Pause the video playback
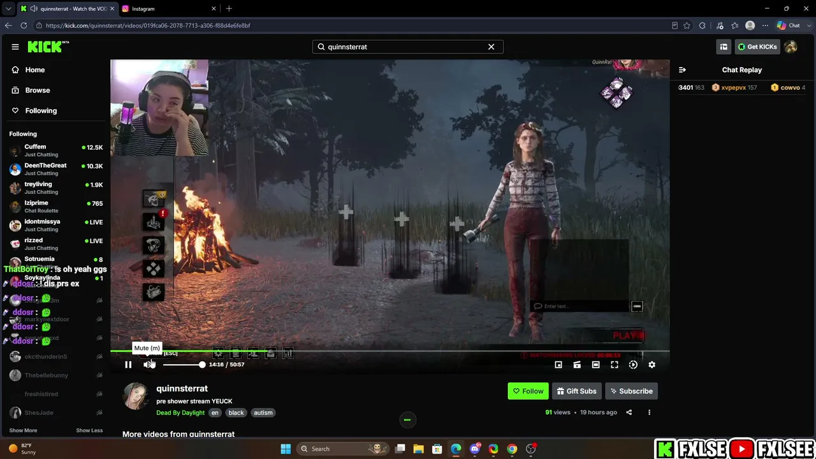The image size is (816, 459). click(128, 365)
